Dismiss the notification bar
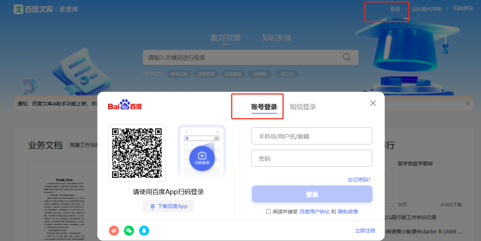 (467, 104)
